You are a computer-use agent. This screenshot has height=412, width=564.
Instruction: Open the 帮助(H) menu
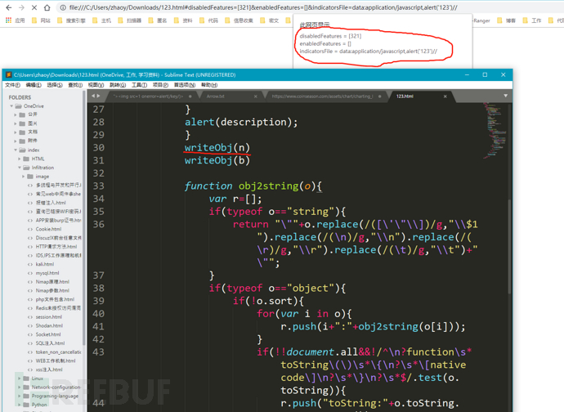[x=209, y=85]
